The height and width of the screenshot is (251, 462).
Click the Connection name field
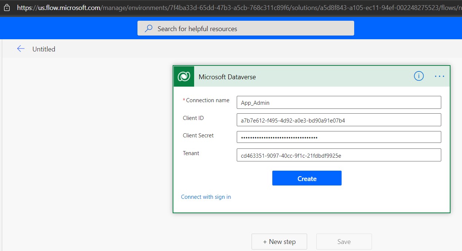339,103
